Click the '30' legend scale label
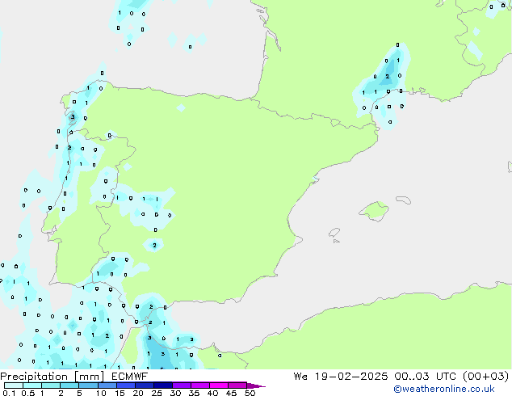Screen dimensions: 512x396 (175, 393)
